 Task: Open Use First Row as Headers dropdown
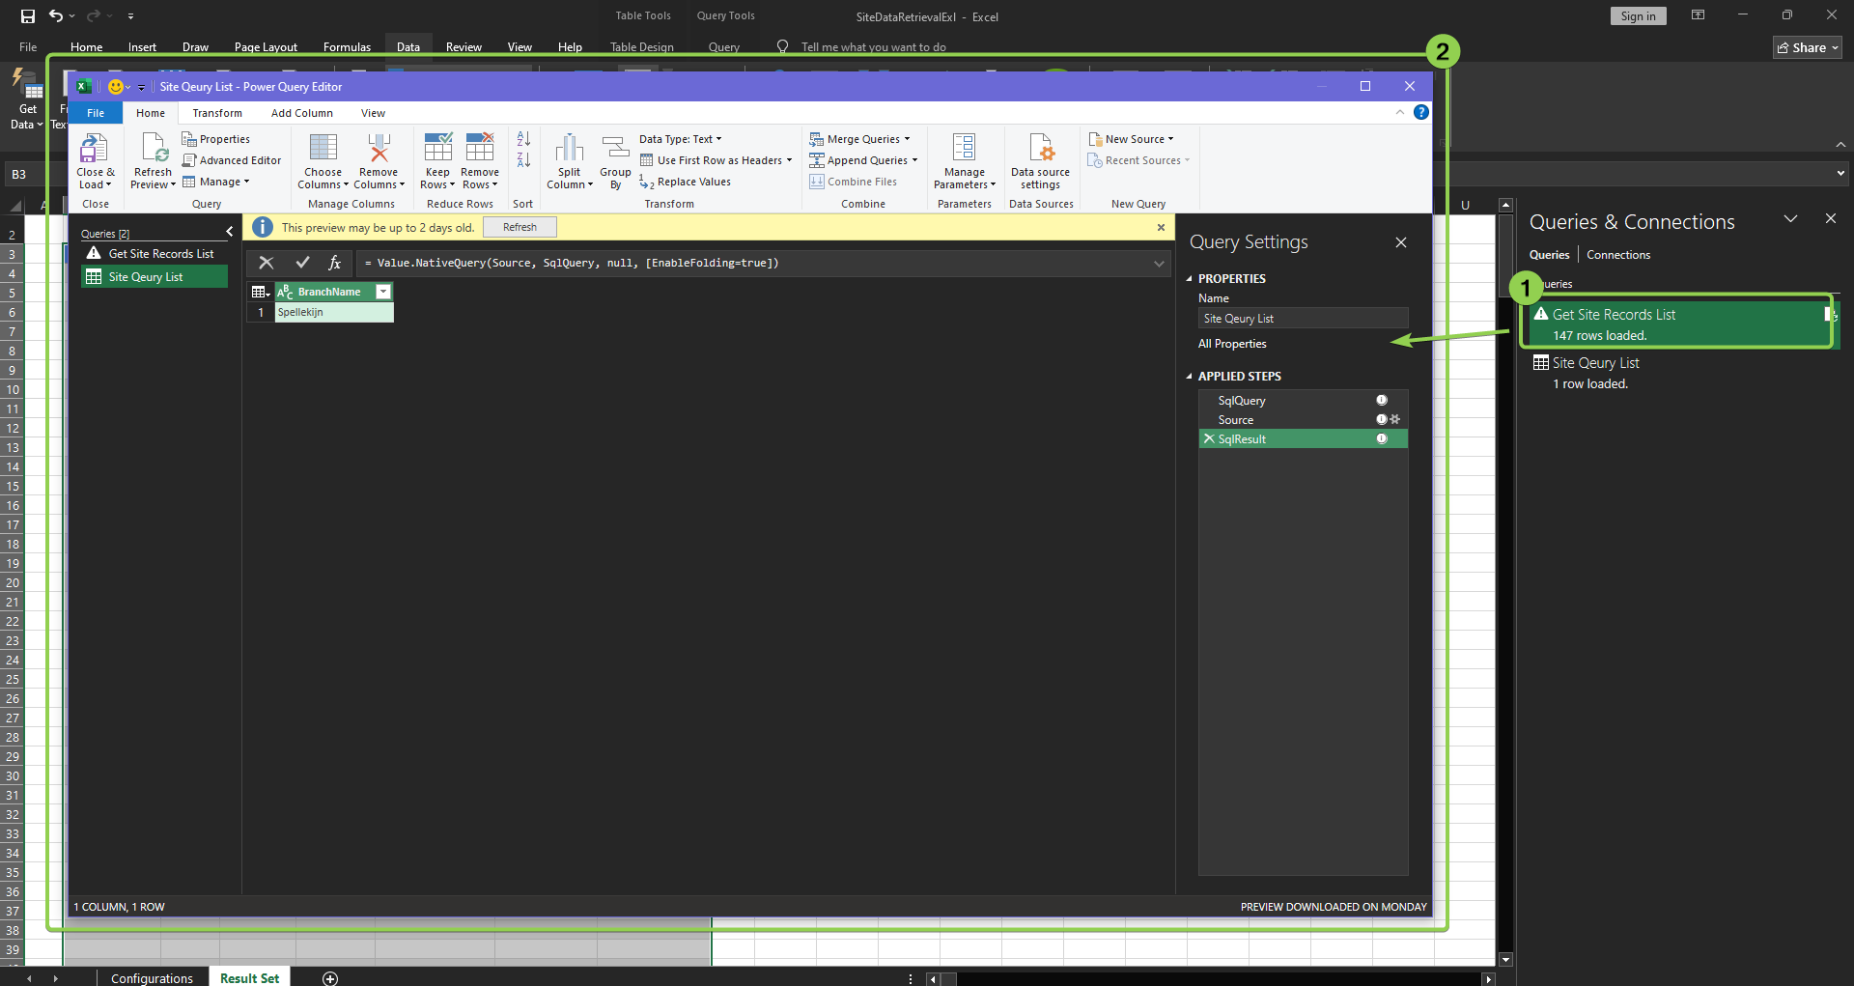[x=716, y=160]
